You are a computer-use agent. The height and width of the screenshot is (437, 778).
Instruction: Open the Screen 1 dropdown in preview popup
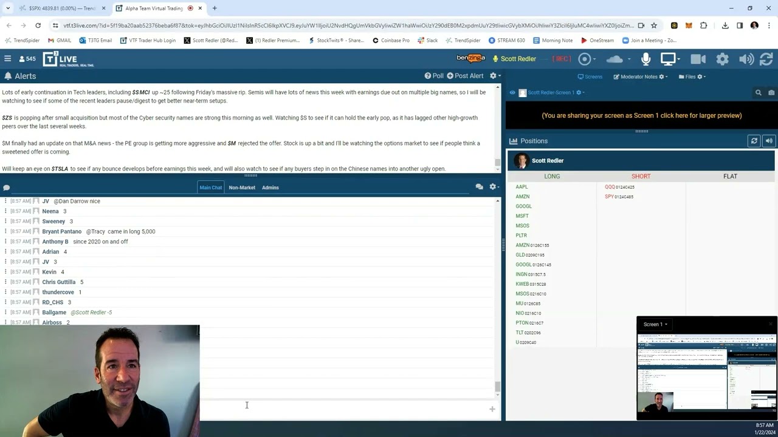tap(655, 324)
